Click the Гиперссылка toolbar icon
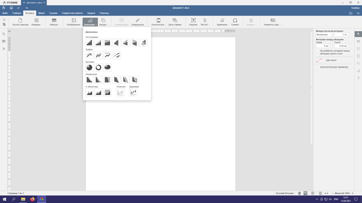362x203 pixels. click(x=137, y=22)
